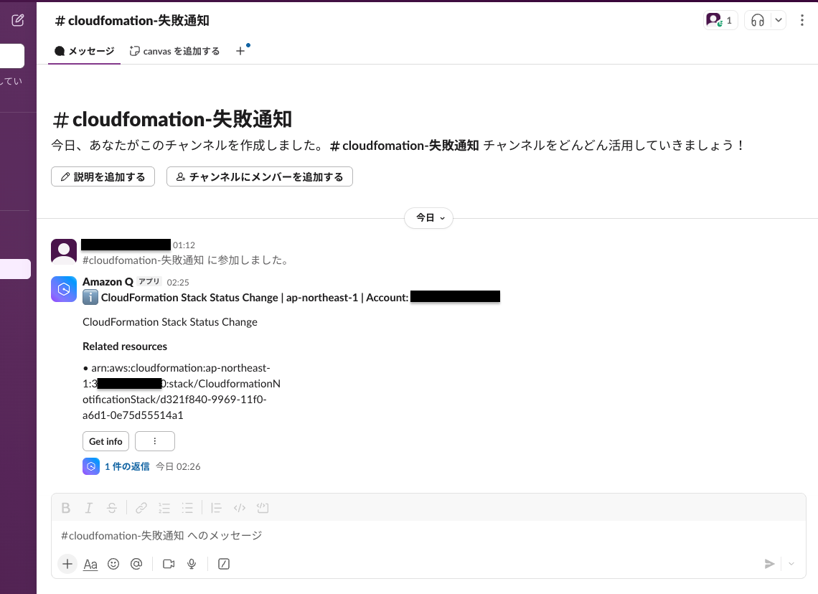Open schedule send dropdown arrow
The width and height of the screenshot is (818, 594).
click(791, 564)
